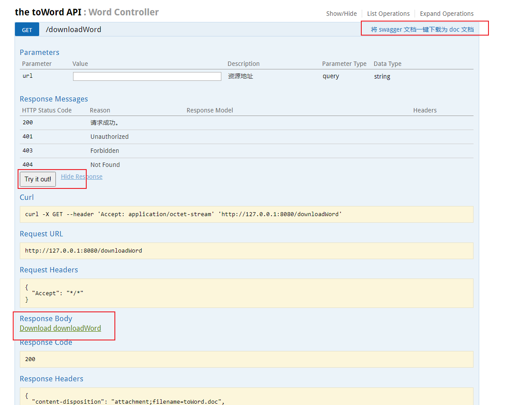This screenshot has height=405, width=525.
Task: Click the Data Type column header
Action: point(387,64)
